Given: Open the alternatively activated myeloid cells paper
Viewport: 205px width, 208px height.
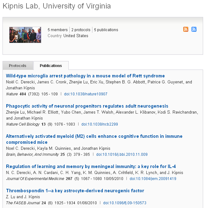Looking at the screenshot, I should [x=94, y=136].
